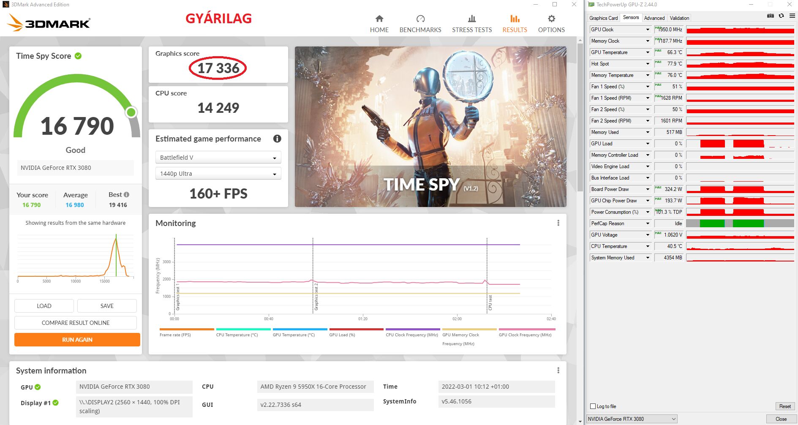Enable Log to file checkbox in GPU-Z

click(x=593, y=406)
